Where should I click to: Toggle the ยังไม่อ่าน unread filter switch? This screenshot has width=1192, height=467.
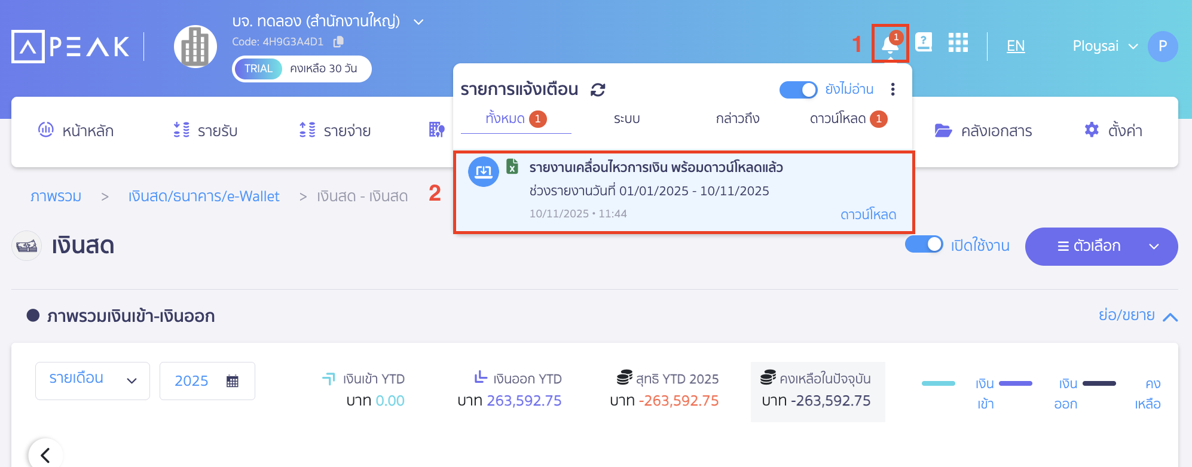[798, 90]
